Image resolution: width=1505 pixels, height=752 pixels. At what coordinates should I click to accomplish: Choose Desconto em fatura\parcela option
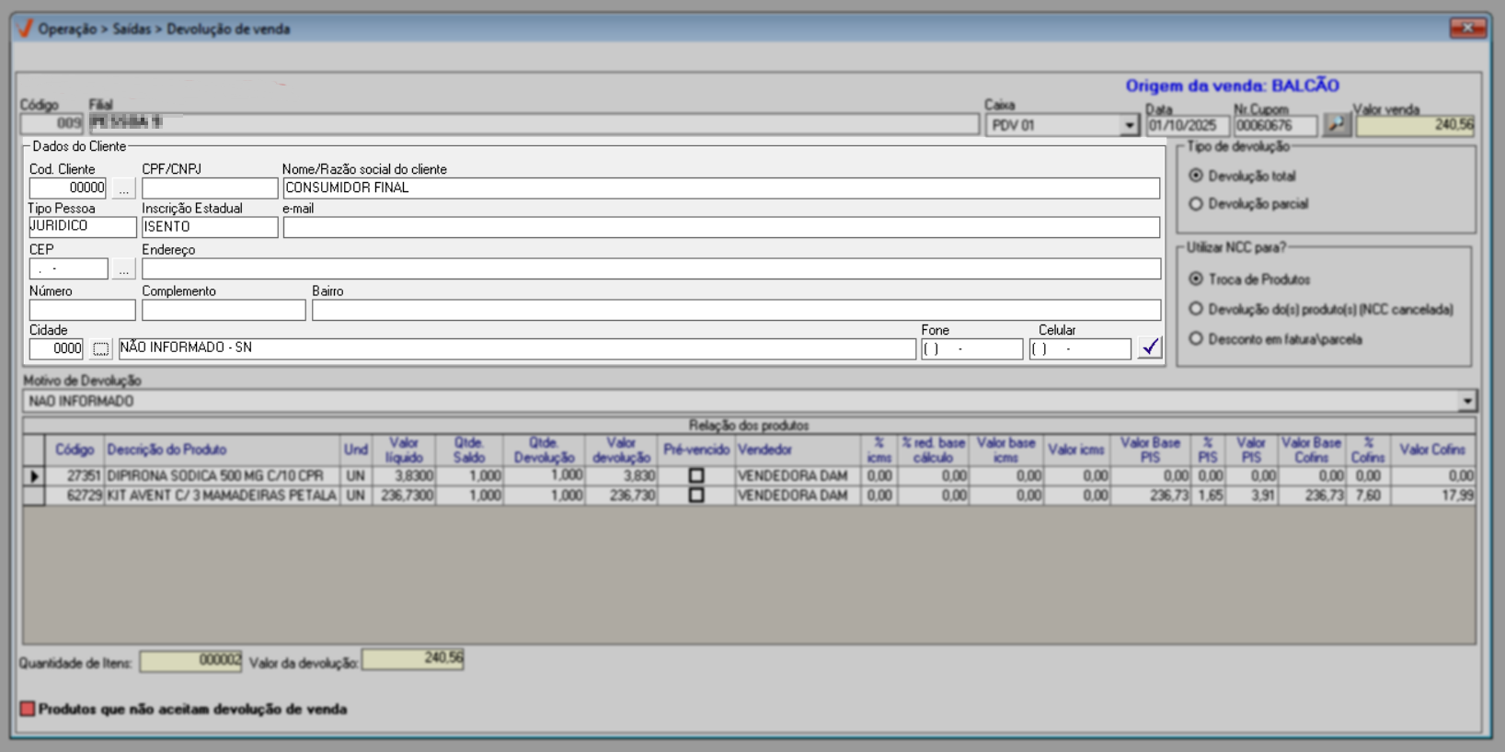pos(1196,339)
